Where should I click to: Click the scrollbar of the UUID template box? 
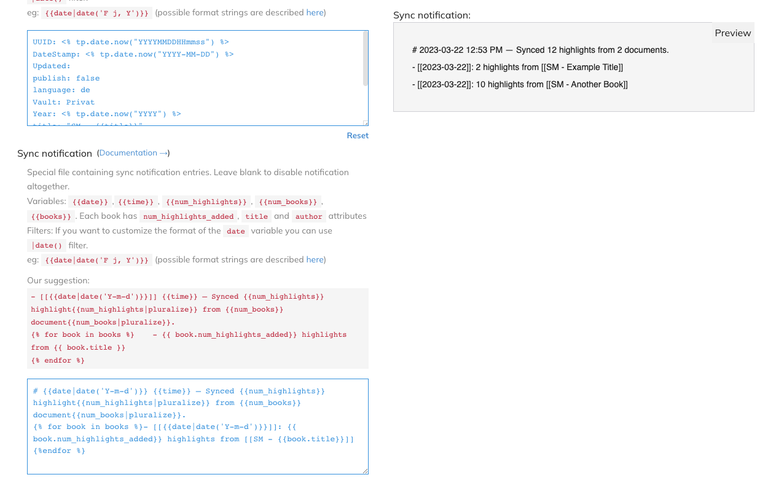pyautogui.click(x=366, y=59)
